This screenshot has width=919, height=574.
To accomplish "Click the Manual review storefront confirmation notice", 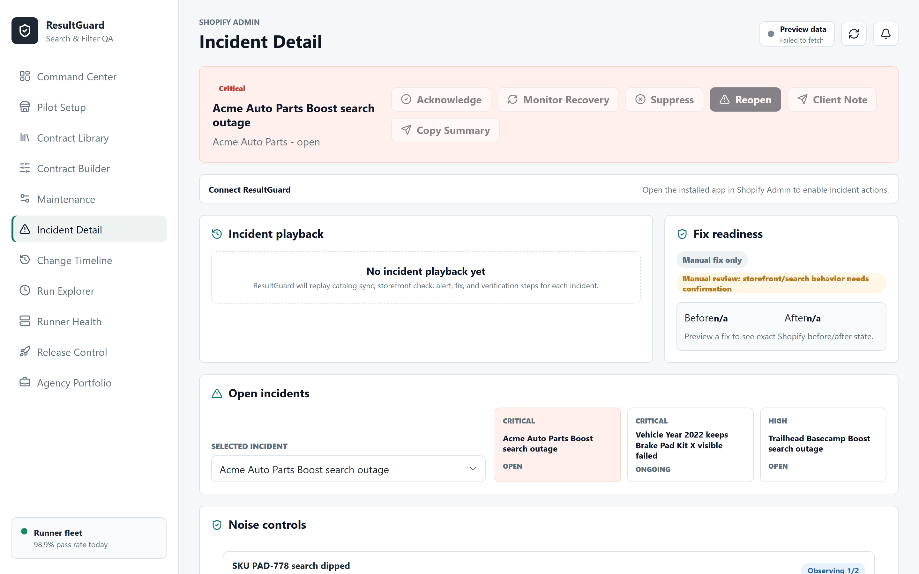I will (x=781, y=283).
